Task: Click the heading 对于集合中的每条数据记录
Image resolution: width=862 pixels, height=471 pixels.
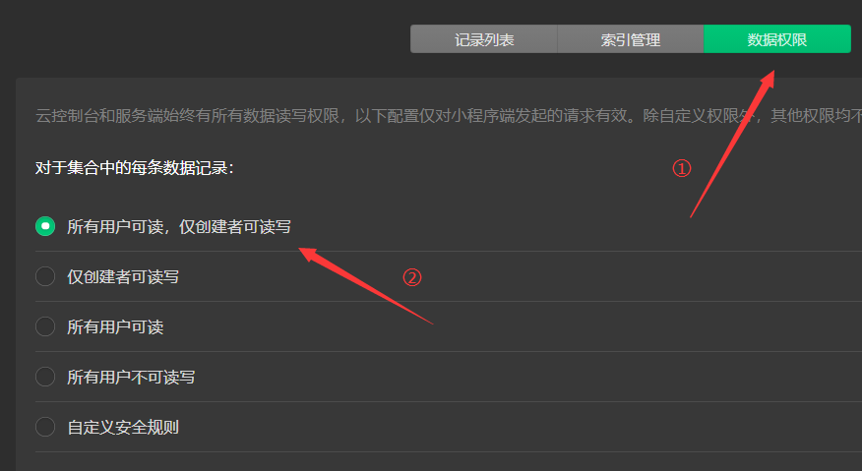Action: click(x=135, y=167)
